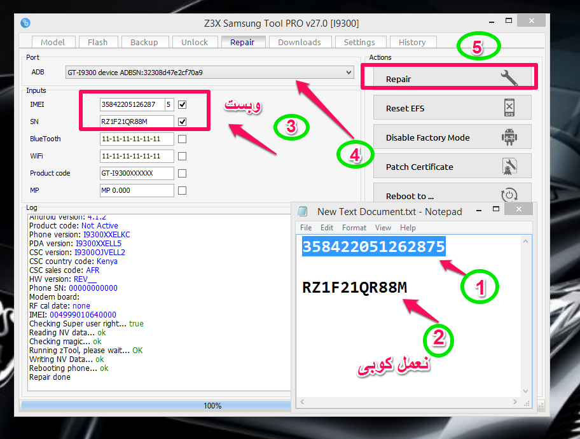Enable the BlueTooth checkbox

coord(182,139)
